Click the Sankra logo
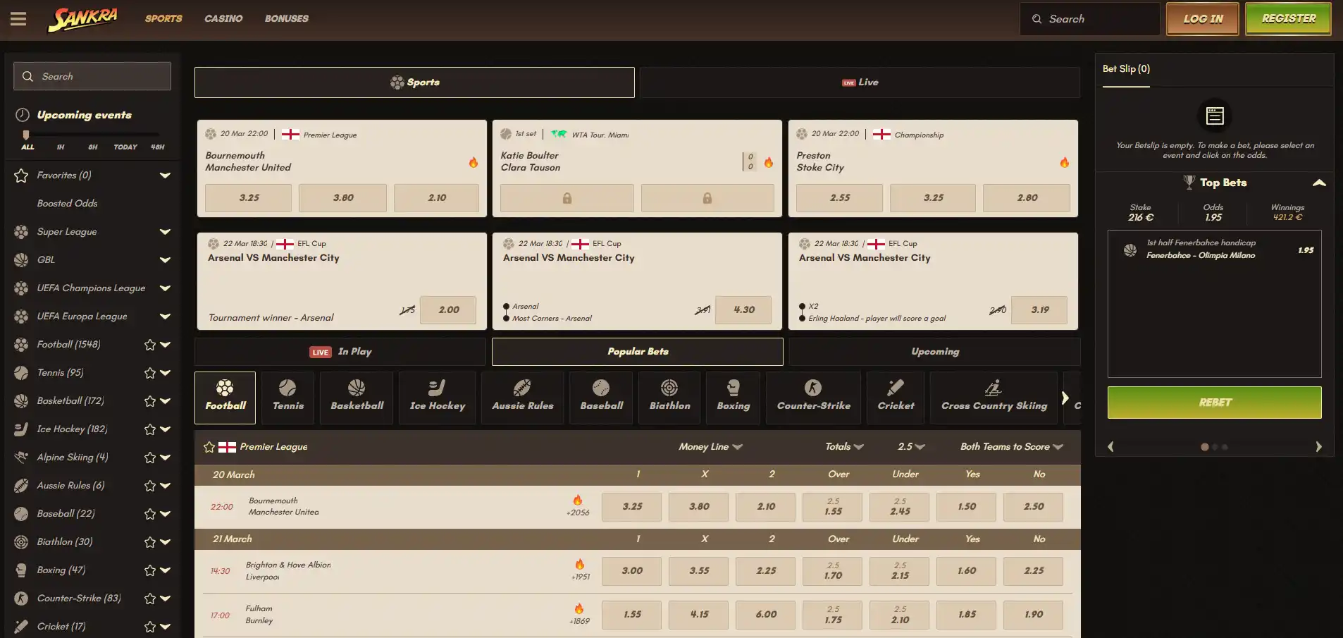 [82, 20]
